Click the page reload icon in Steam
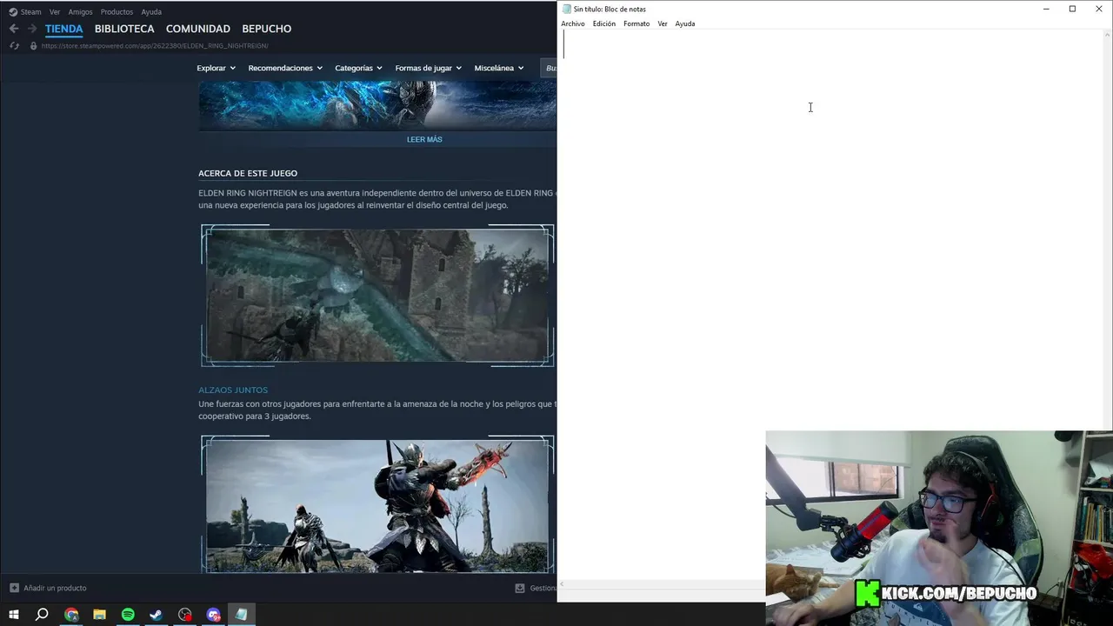The height and width of the screenshot is (626, 1113). tap(14, 45)
